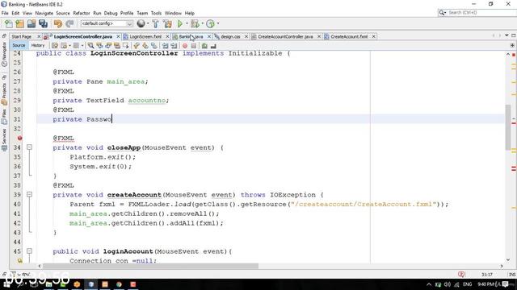Click the horizontal editor scrollbar thumb

tap(151, 266)
